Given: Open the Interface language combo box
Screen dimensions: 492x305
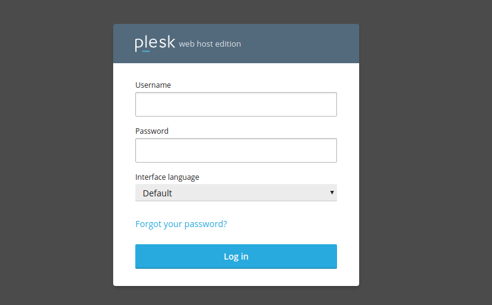Looking at the screenshot, I should pyautogui.click(x=236, y=193).
